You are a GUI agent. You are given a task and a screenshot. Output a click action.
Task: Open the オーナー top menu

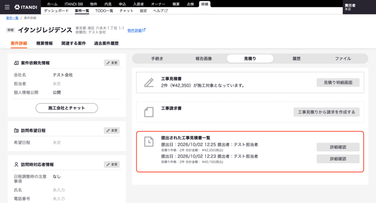pyautogui.click(x=158, y=4)
